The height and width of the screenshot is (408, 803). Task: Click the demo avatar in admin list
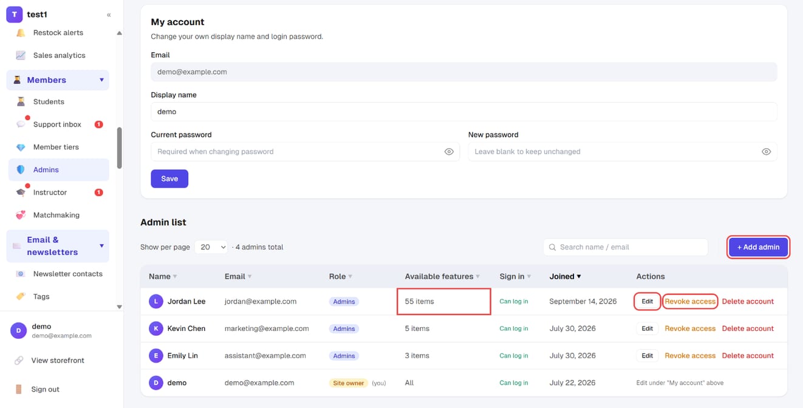(156, 383)
